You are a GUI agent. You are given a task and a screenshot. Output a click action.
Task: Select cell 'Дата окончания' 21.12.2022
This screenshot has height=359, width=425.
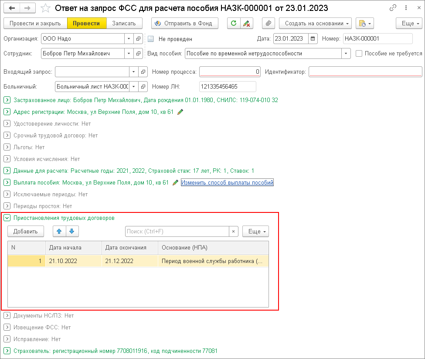(130, 261)
